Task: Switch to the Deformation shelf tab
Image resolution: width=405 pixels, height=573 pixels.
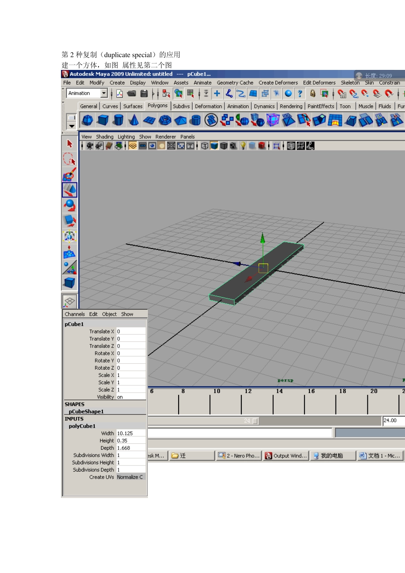Action: click(x=208, y=106)
